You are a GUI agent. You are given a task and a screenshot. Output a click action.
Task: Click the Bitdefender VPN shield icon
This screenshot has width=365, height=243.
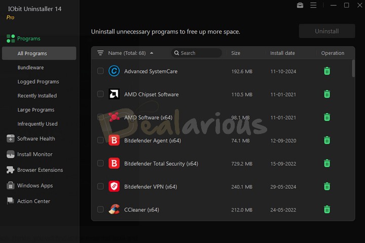(114, 186)
